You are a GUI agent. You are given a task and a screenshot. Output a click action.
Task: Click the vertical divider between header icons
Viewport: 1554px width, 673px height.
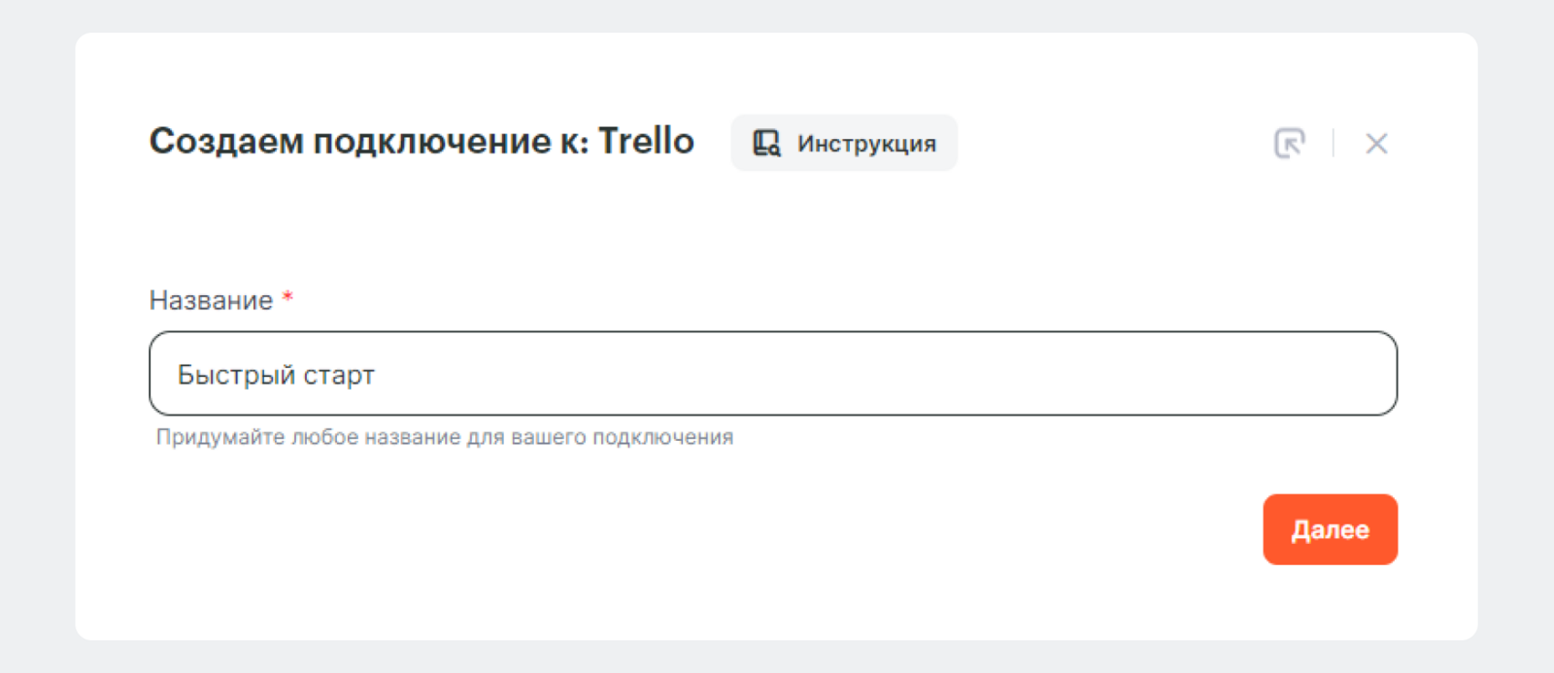point(1333,144)
